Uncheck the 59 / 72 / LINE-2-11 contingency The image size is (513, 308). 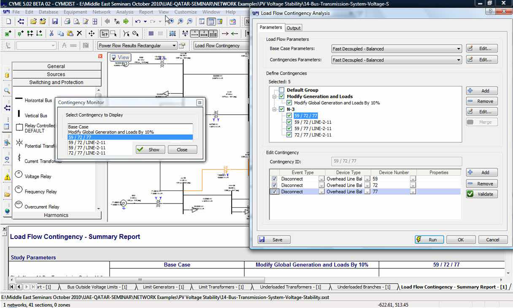click(289, 122)
